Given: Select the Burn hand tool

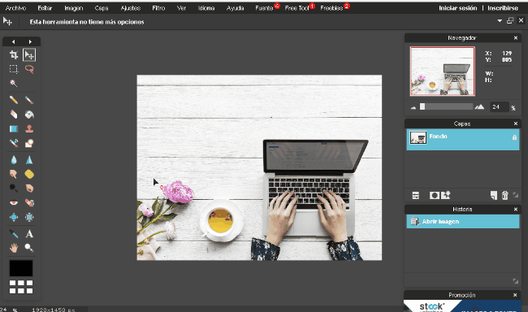Looking at the screenshot, I should click(x=29, y=188).
